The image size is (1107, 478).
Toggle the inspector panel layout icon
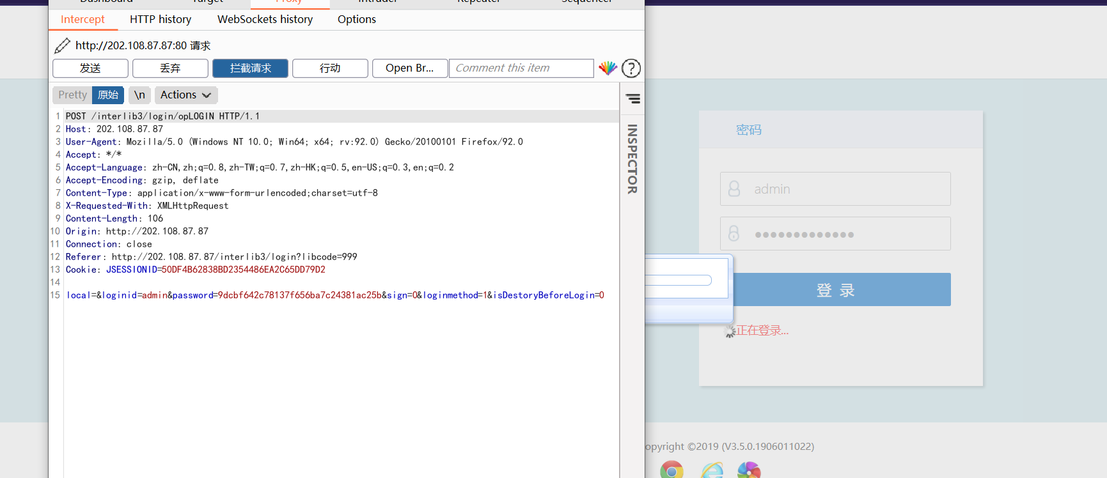tap(632, 98)
